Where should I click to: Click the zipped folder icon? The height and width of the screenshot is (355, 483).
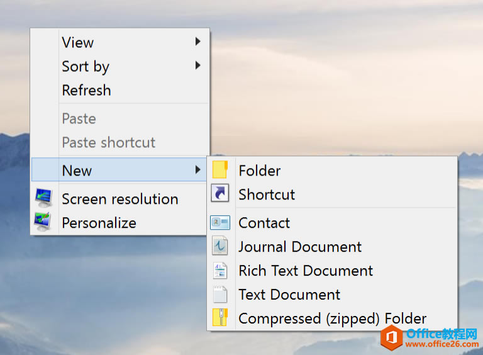click(x=220, y=317)
